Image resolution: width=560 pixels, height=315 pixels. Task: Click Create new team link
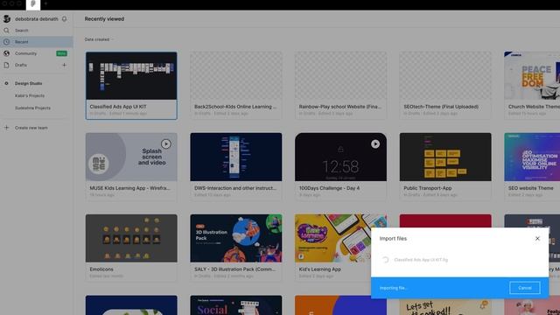coord(31,128)
